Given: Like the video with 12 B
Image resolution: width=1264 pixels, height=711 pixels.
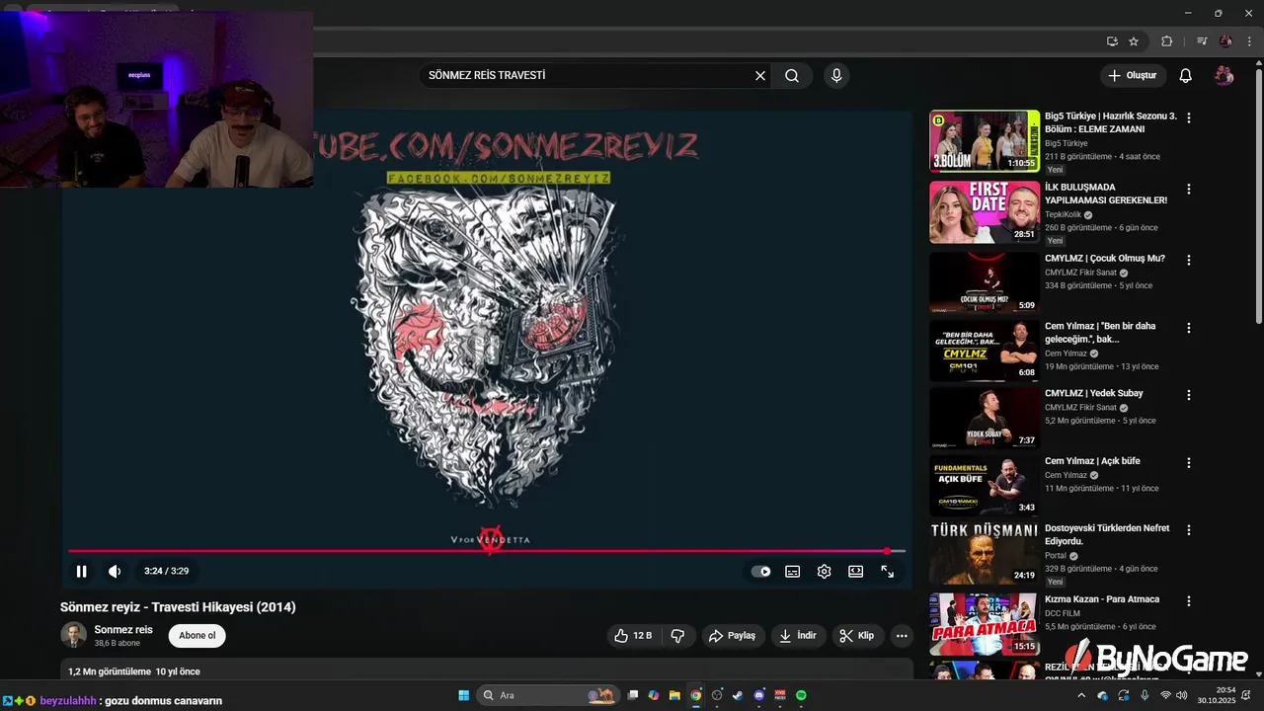Looking at the screenshot, I should [632, 636].
